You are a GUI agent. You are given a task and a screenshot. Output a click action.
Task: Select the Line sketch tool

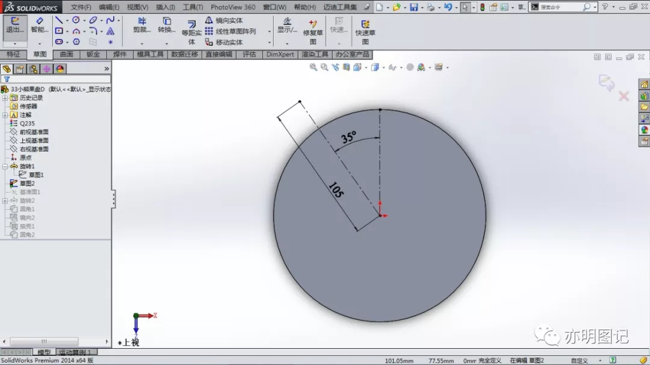click(59, 20)
